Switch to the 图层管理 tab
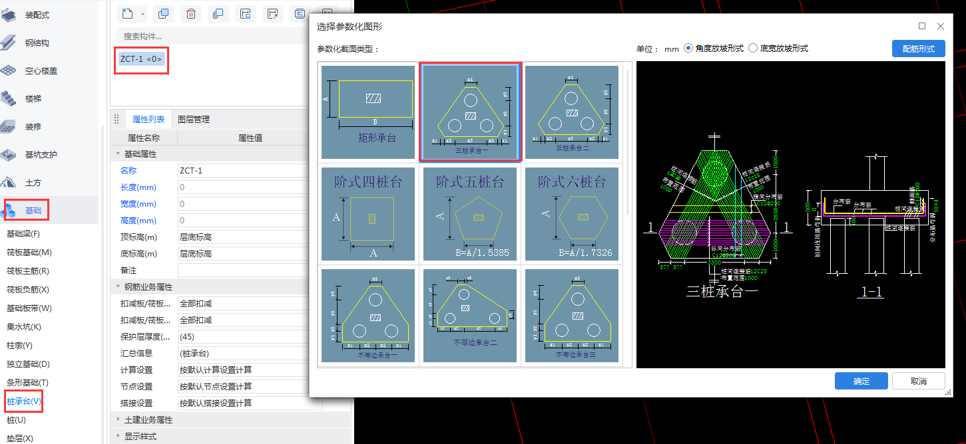 pos(194,120)
